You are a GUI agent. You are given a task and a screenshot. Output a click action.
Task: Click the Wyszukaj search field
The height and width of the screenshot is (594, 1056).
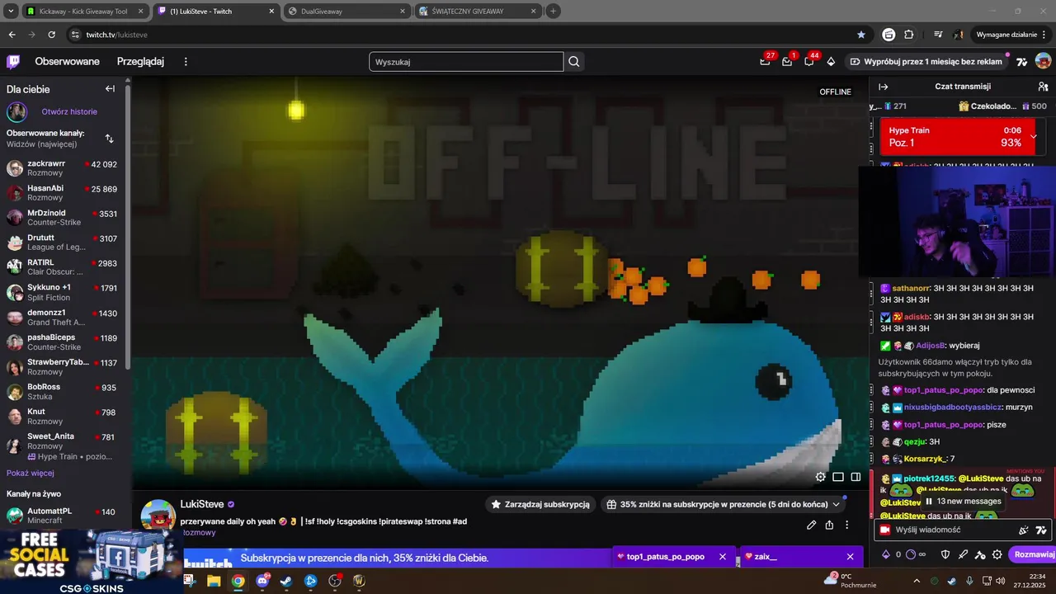(x=466, y=61)
